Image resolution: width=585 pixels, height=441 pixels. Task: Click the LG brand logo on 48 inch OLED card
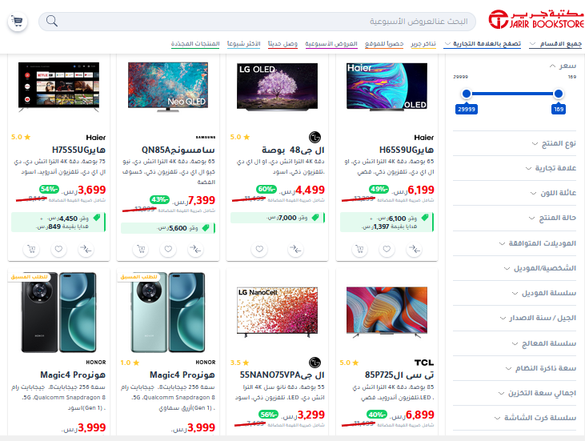(315, 138)
